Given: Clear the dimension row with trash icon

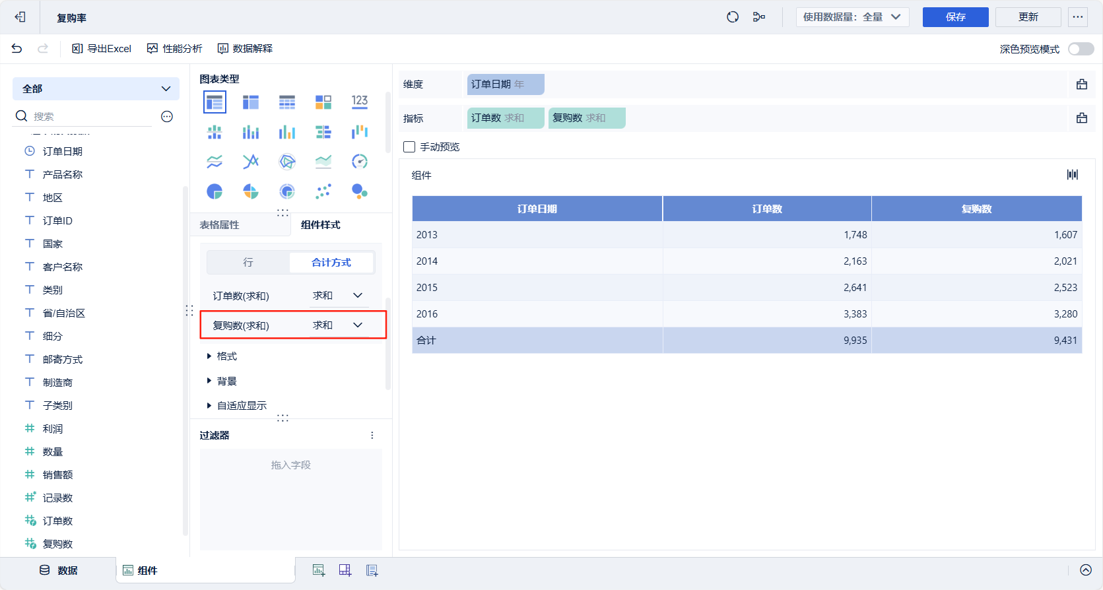Looking at the screenshot, I should coord(1081,84).
